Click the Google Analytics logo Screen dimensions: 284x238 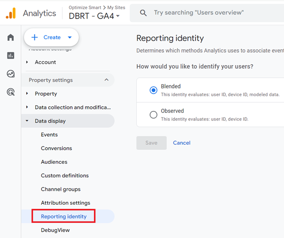tap(11, 13)
